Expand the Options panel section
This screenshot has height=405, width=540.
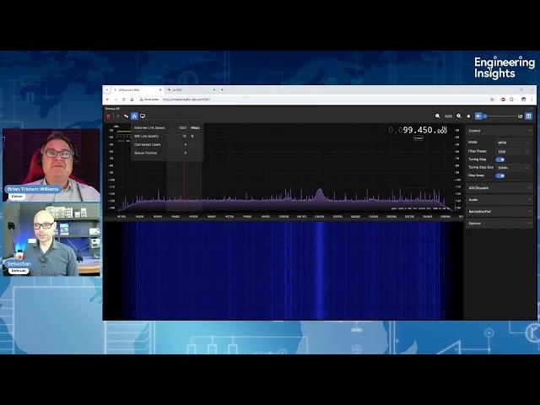point(499,223)
